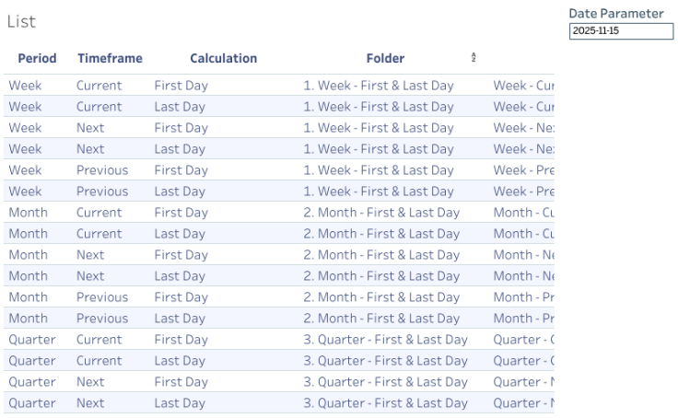
Task: Select the Folder column header text
Action: pyautogui.click(x=385, y=58)
